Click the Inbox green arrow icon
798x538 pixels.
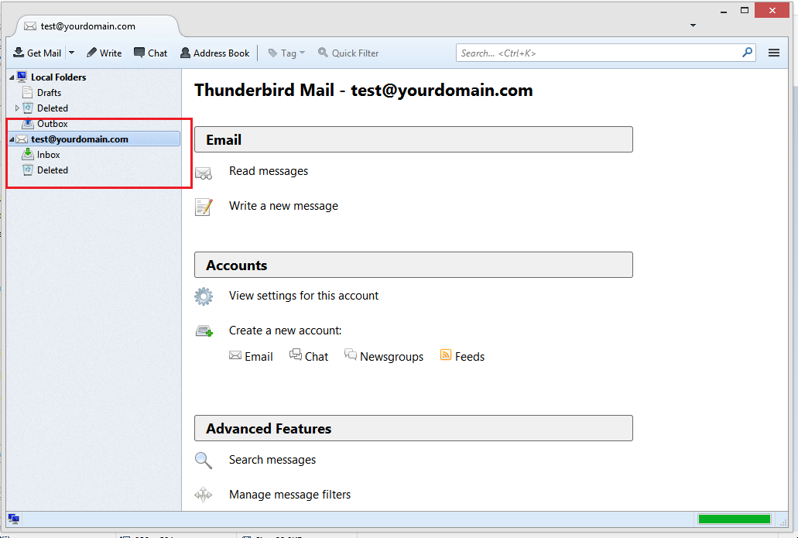pyautogui.click(x=28, y=154)
